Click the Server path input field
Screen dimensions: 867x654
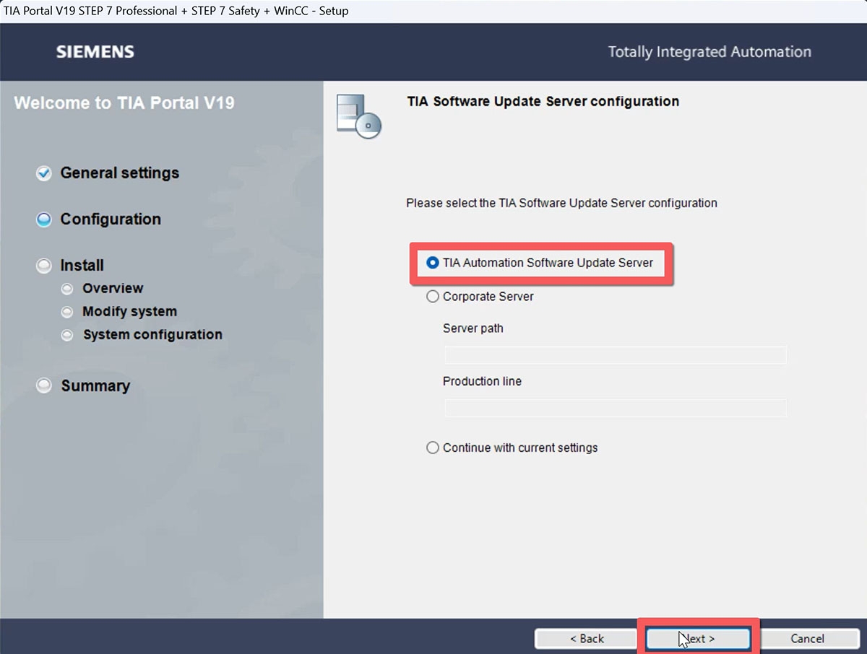click(615, 355)
